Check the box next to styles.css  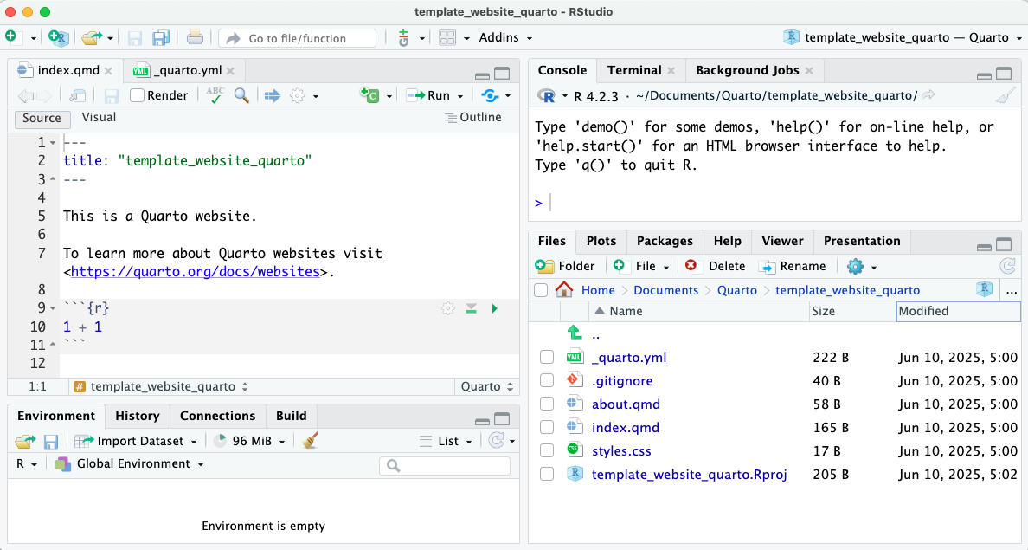pos(547,450)
